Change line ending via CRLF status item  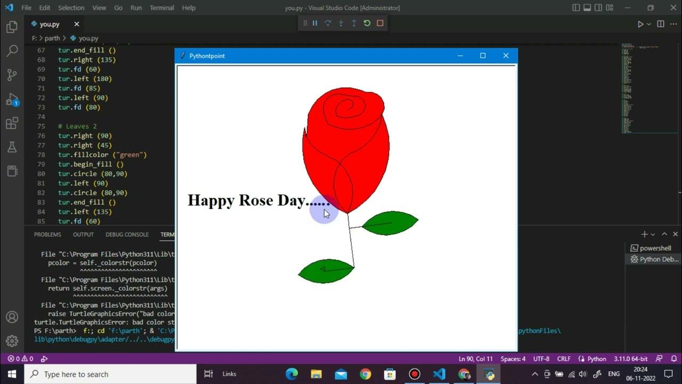click(x=564, y=359)
